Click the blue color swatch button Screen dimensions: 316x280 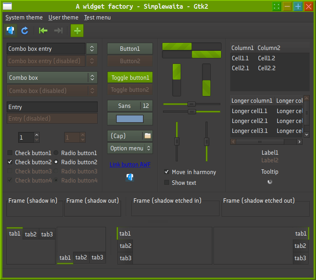pyautogui.click(x=130, y=119)
